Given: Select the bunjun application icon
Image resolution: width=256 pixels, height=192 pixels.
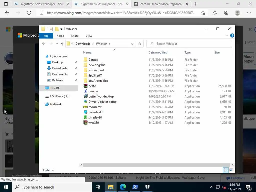Looking at the screenshot, I should point(85,91).
